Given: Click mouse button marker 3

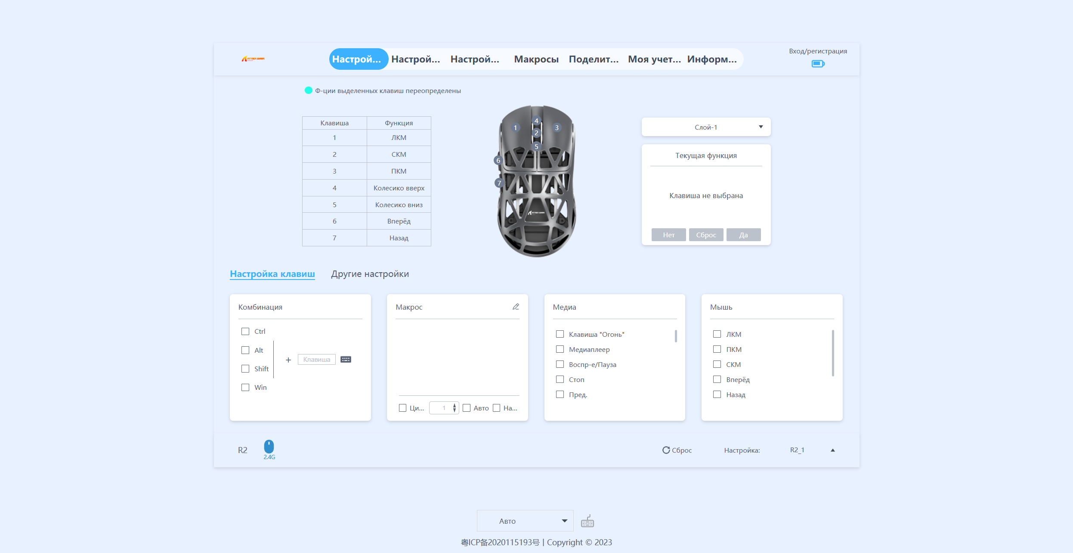Looking at the screenshot, I should (x=557, y=128).
